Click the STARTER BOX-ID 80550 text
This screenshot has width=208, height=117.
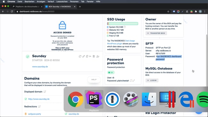[46, 60]
